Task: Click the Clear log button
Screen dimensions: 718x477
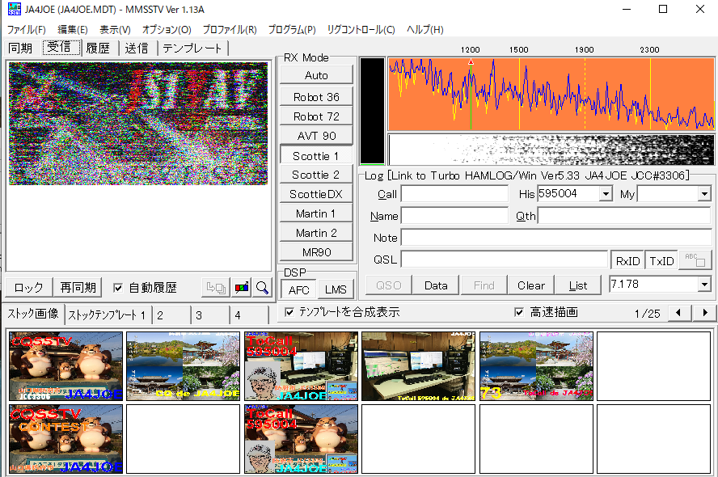Action: (x=530, y=285)
